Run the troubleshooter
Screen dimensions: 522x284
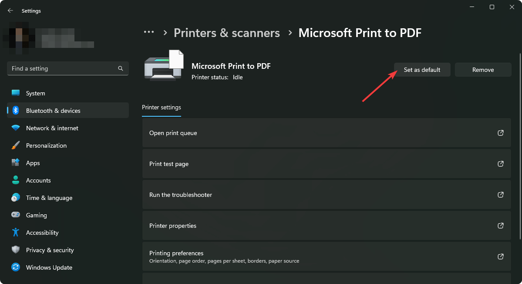(326, 195)
